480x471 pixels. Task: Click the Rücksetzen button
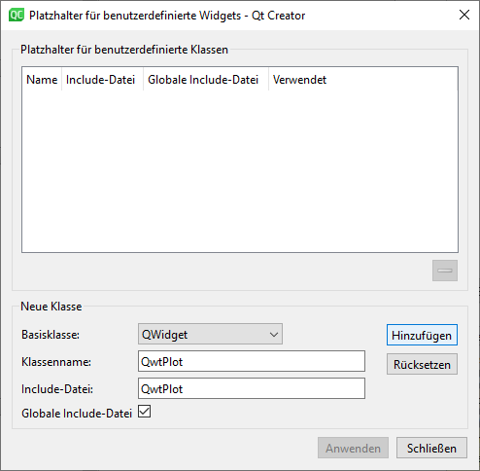point(422,364)
